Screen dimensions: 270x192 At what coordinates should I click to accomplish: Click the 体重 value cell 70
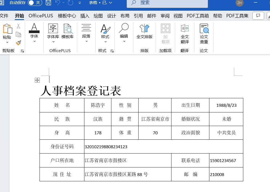[x=155, y=133]
